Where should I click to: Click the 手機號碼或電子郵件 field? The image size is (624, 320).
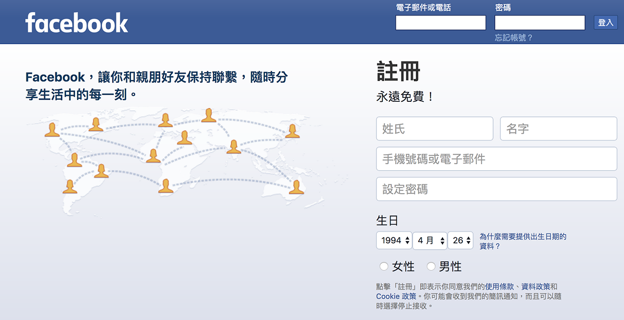(x=497, y=159)
